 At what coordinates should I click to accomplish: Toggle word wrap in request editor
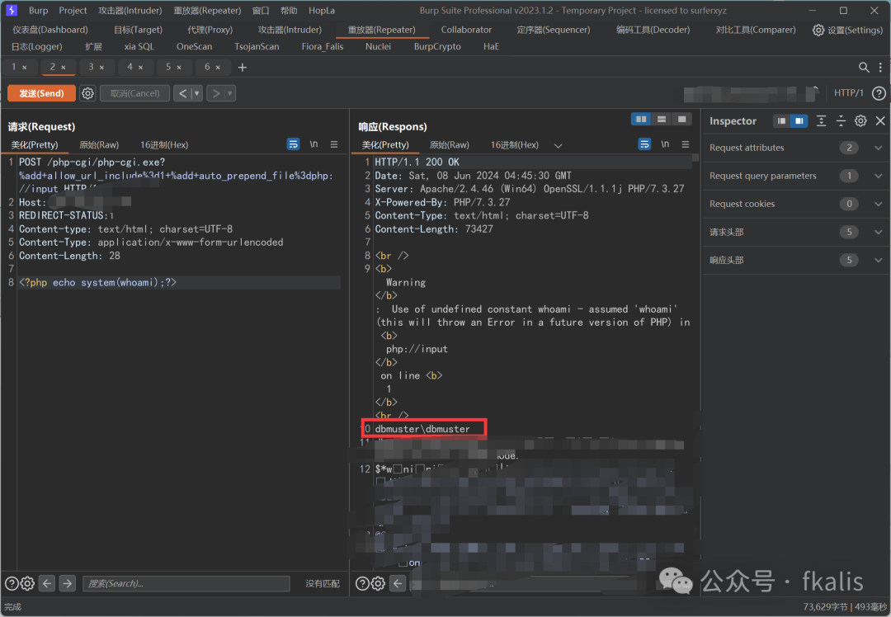[x=293, y=144]
